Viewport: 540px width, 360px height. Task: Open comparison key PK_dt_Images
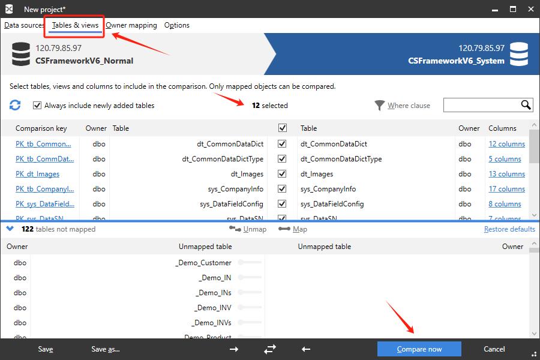37,174
